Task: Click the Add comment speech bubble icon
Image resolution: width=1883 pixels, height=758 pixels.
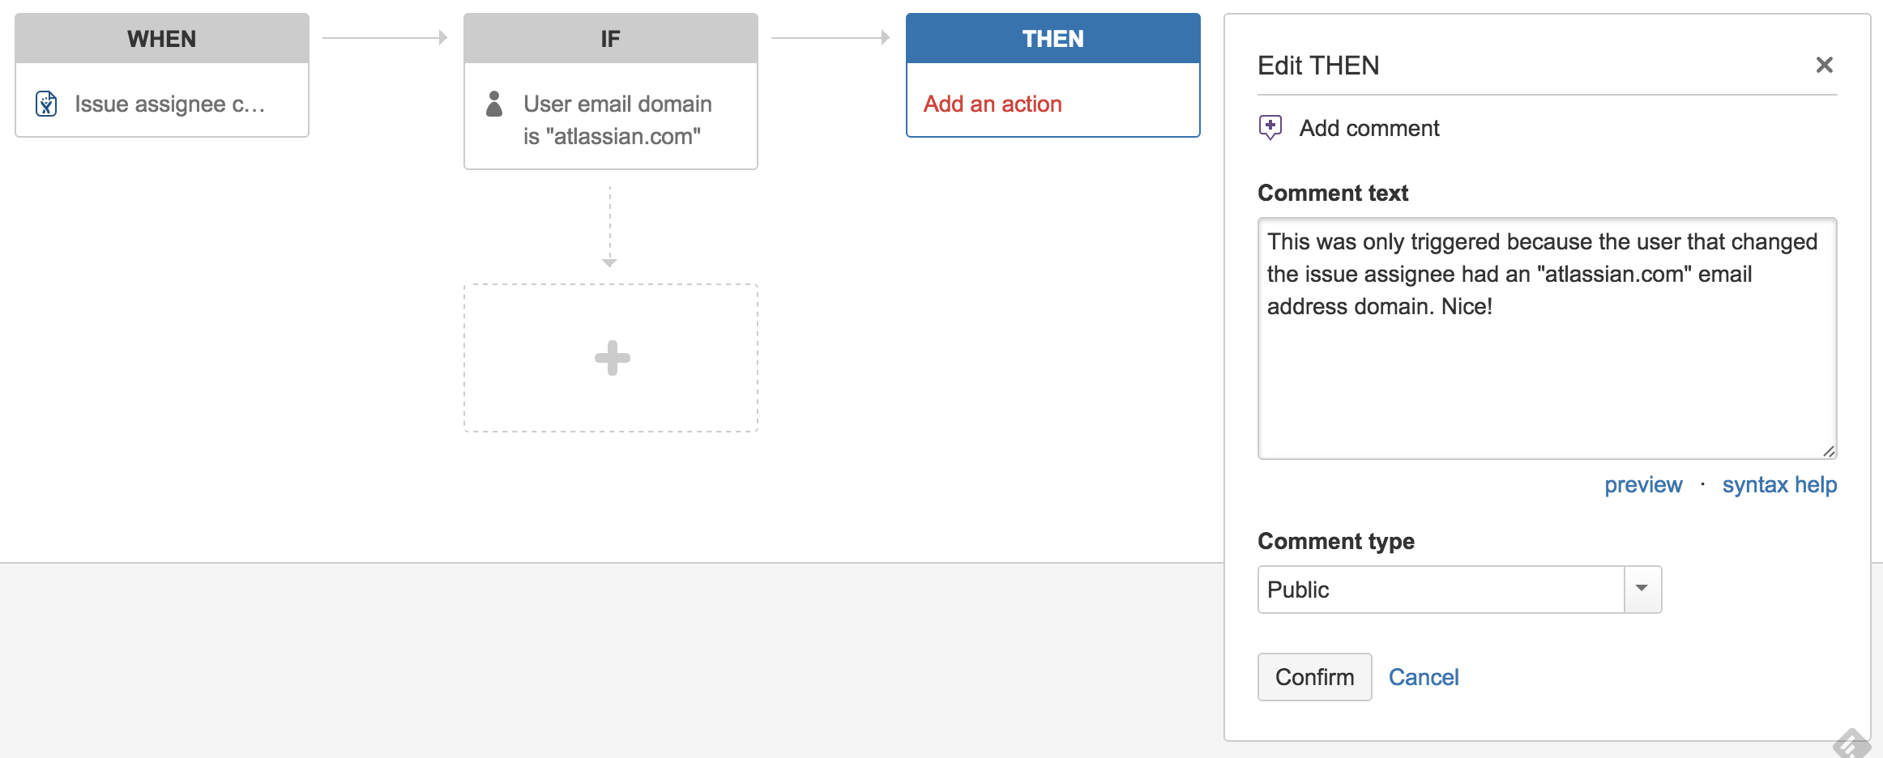Action: pos(1270,127)
